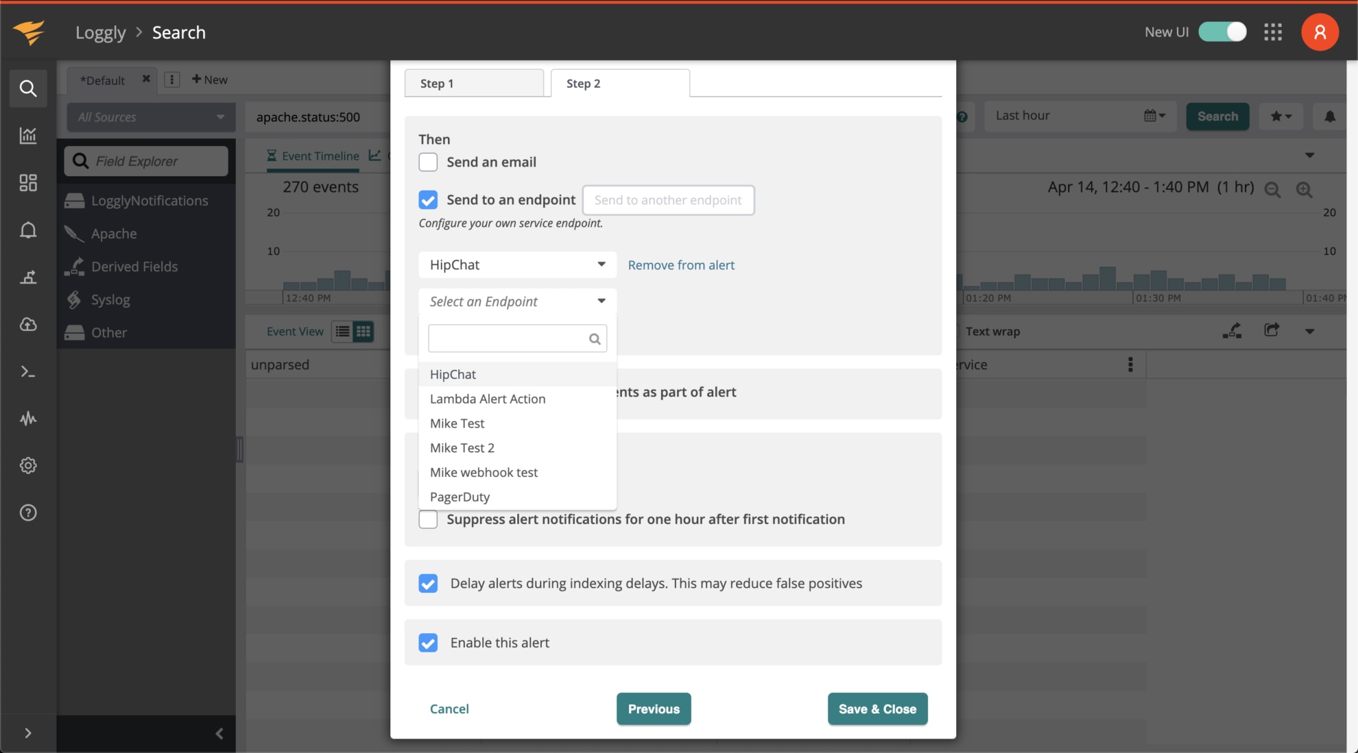Viewport: 1358px width, 753px height.
Task: Check the Send an email option
Action: point(428,162)
